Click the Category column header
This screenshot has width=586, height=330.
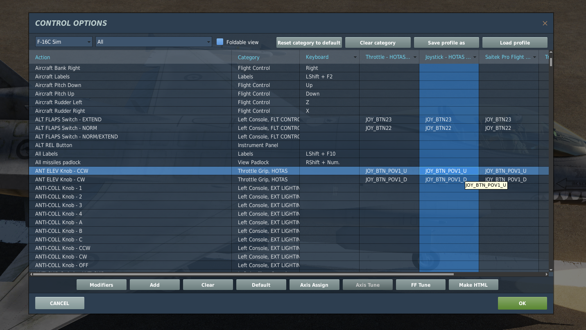(x=265, y=57)
